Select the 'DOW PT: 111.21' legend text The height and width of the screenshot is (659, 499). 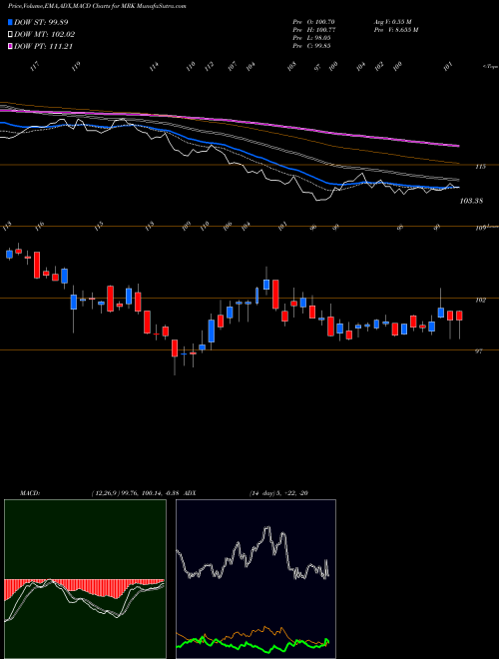click(44, 47)
